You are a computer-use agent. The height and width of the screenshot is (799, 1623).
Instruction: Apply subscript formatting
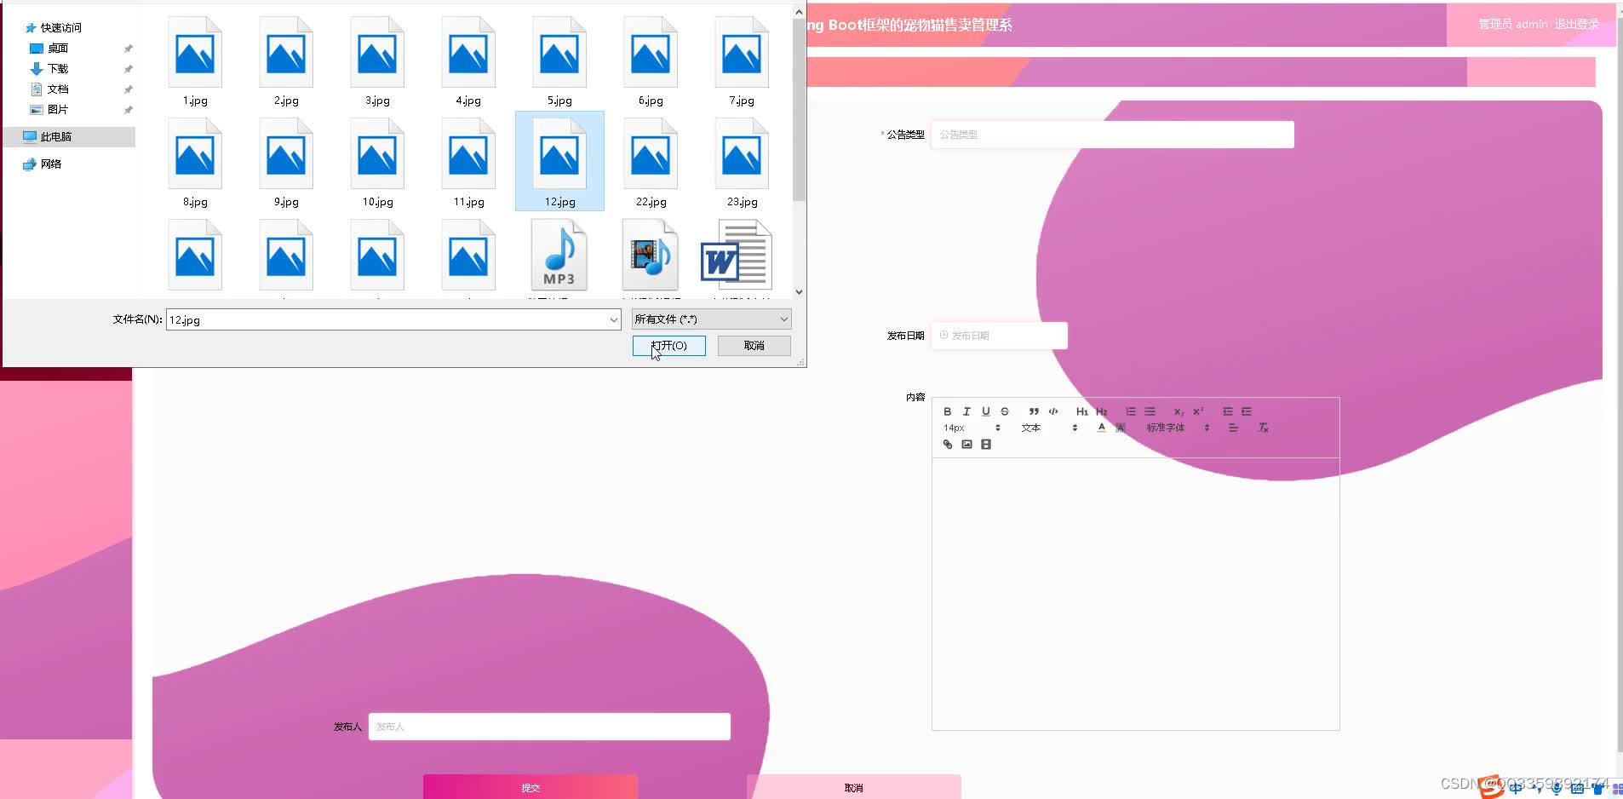pyautogui.click(x=1179, y=411)
